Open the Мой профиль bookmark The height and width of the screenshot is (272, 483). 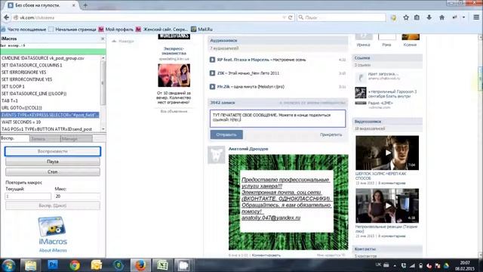116,29
